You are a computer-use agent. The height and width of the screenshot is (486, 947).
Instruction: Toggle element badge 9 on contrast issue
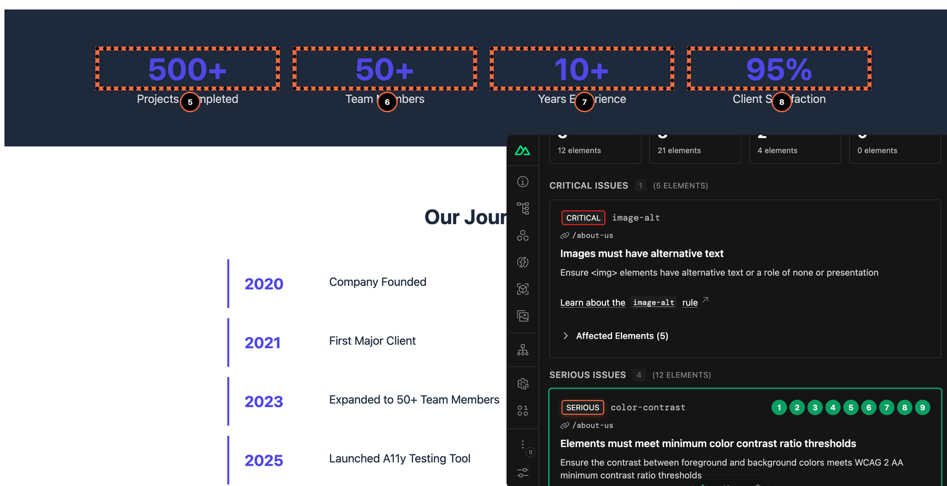[x=923, y=407]
